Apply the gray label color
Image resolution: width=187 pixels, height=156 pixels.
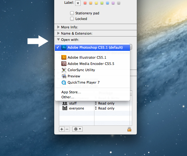119,3
